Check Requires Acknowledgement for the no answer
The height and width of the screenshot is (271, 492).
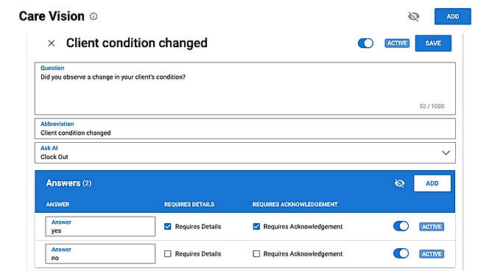pyautogui.click(x=256, y=254)
